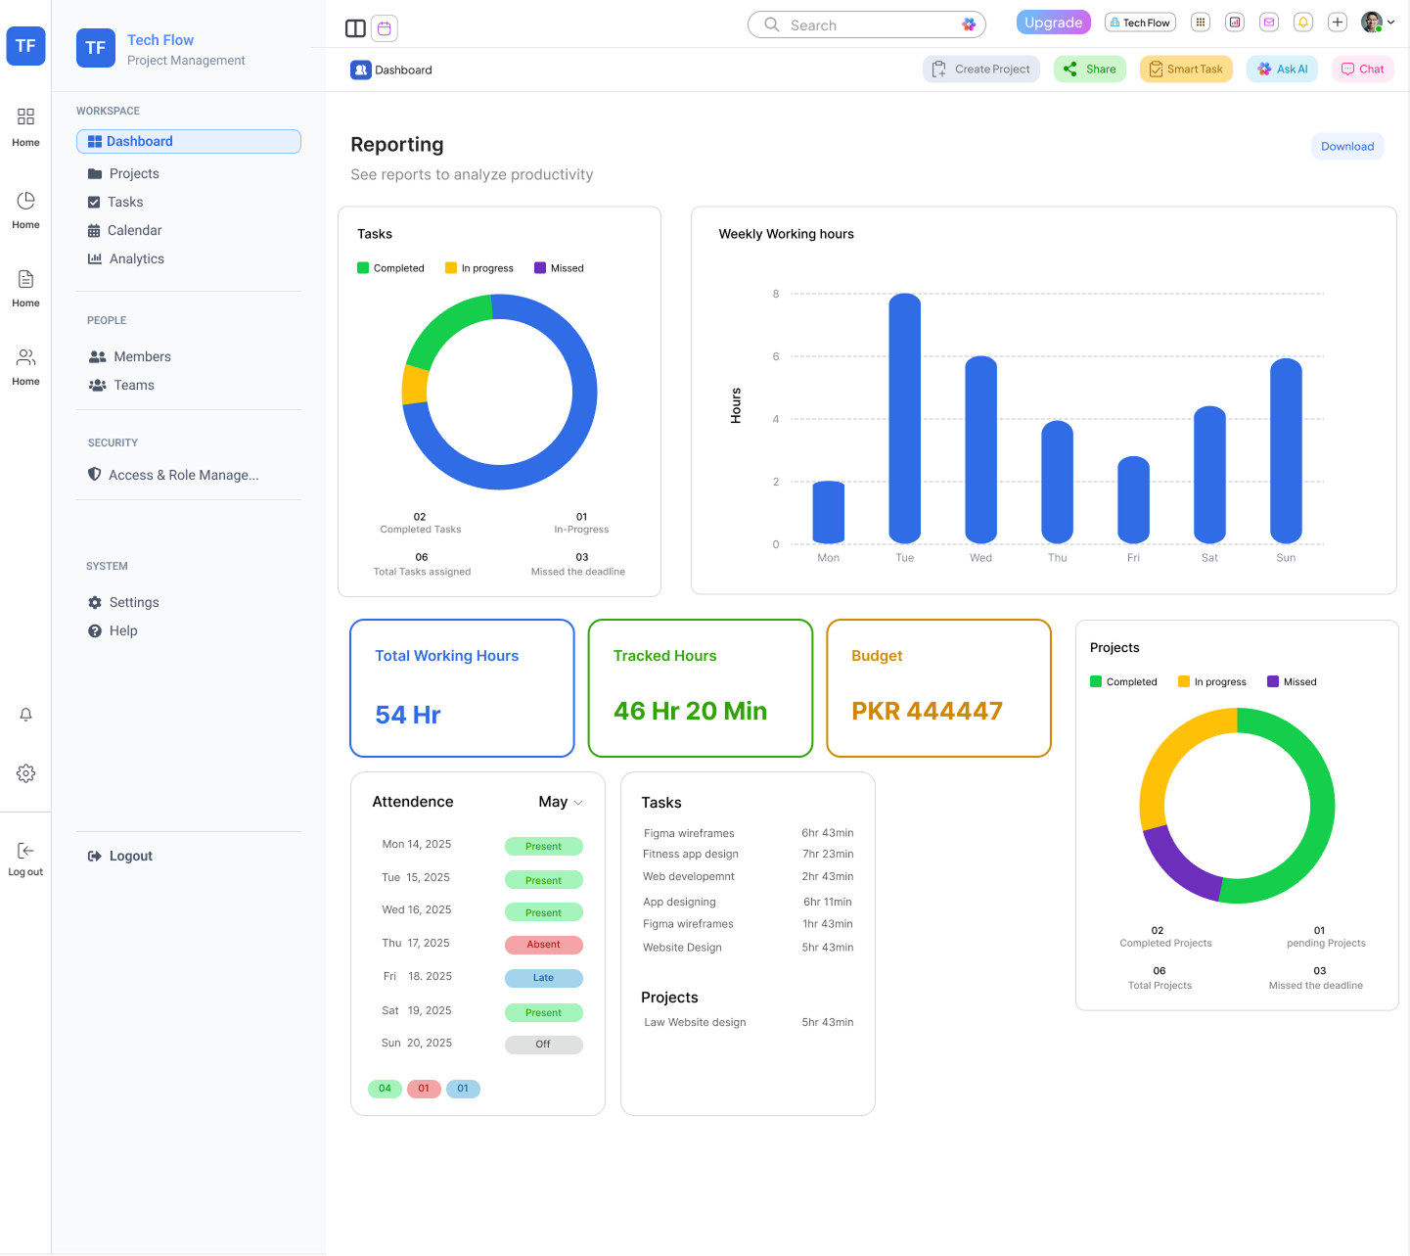Toggle the sidebar collapse panel icon
The height and width of the screenshot is (1256, 1410).
(x=355, y=28)
